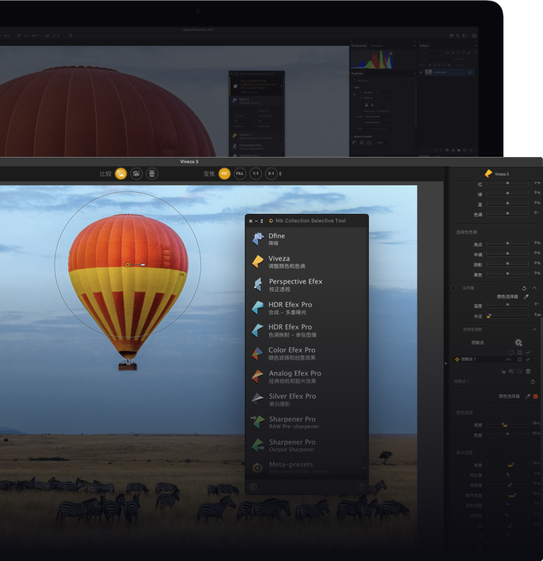Open the Selective Tool settings gear
This screenshot has width=543, height=561.
click(x=253, y=487)
